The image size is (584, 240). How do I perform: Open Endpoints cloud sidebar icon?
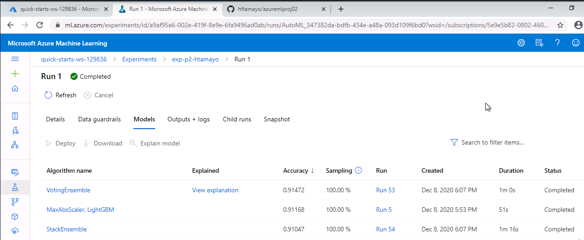(x=15, y=230)
